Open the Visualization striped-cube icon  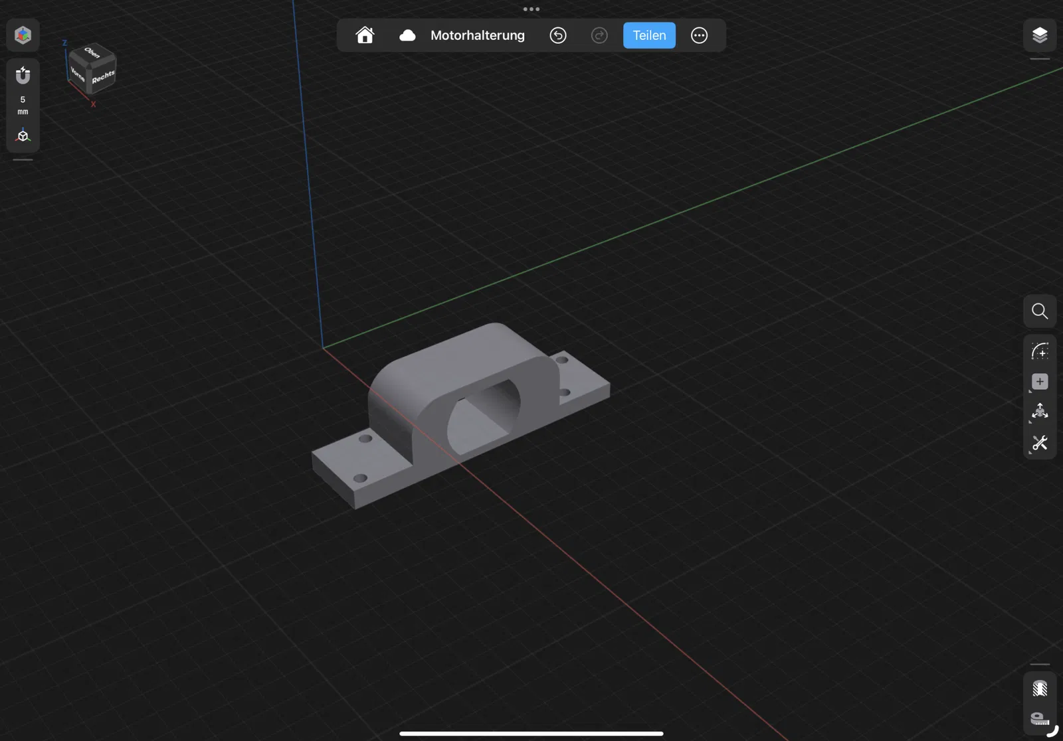(1040, 689)
